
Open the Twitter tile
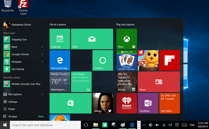pyautogui.click(x=103, y=103)
